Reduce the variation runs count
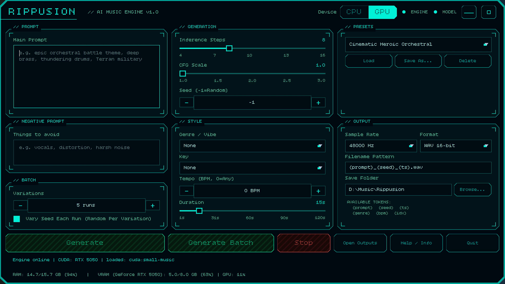The width and height of the screenshot is (505, 284). coord(21,205)
